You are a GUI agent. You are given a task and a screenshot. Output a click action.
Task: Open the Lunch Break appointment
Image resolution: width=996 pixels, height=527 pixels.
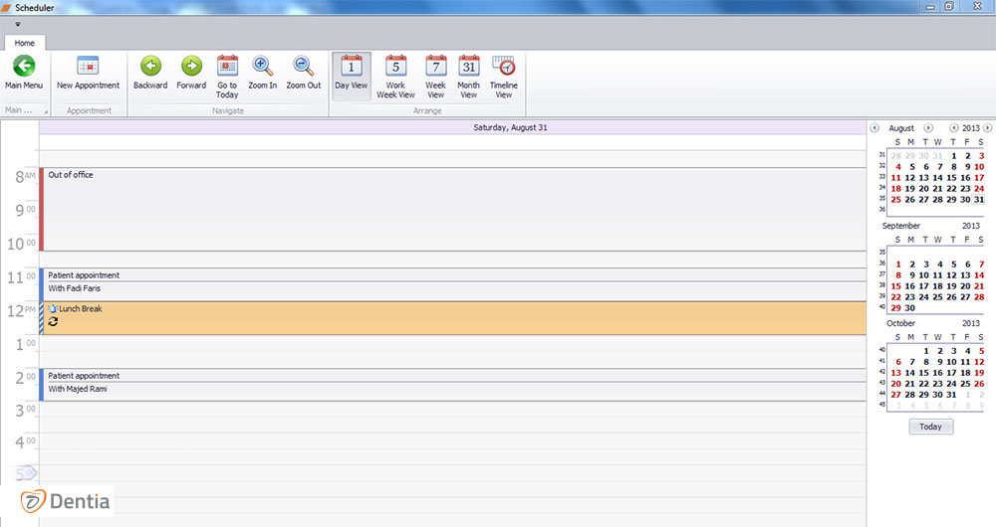tap(448, 317)
